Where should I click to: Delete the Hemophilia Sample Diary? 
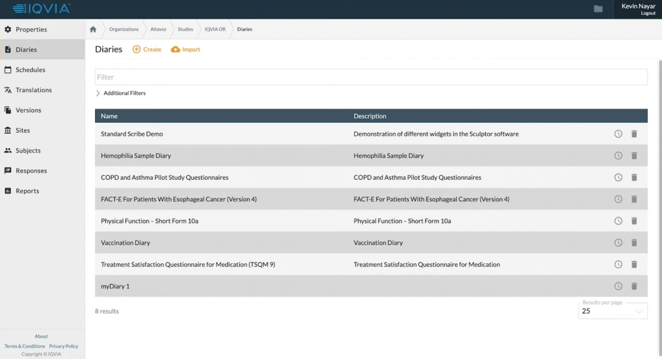pyautogui.click(x=634, y=155)
